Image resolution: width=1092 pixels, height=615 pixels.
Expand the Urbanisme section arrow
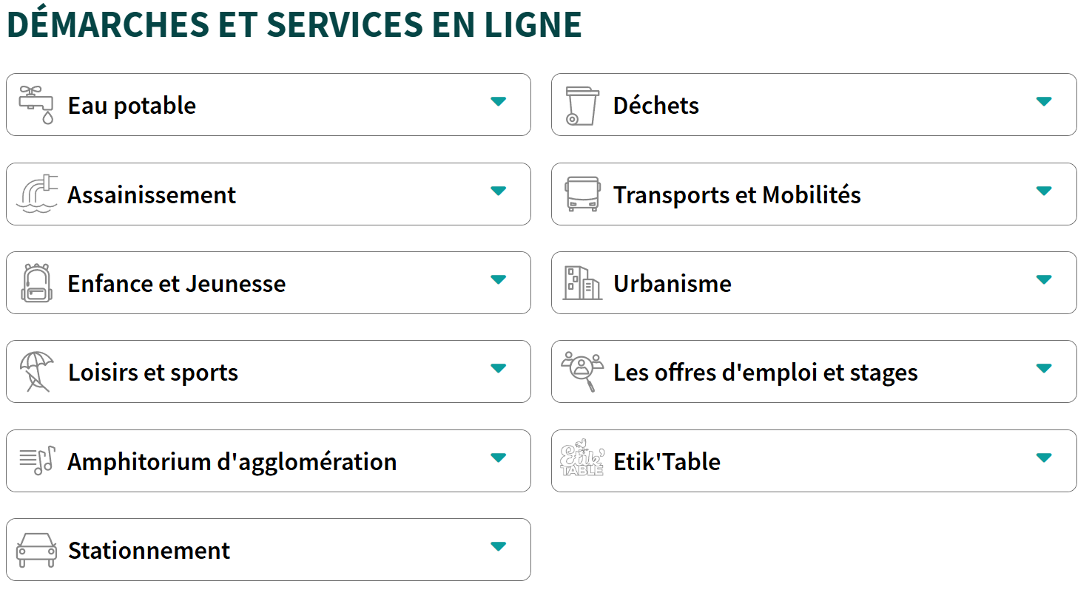(x=1044, y=280)
